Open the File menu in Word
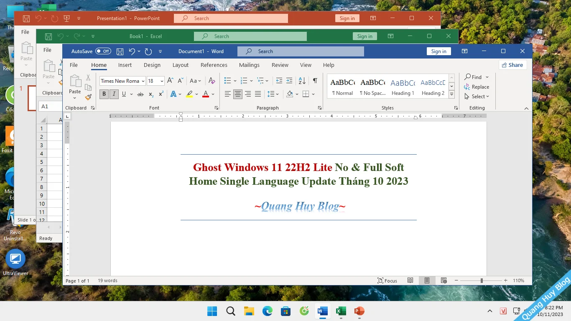The image size is (571, 321). point(74,65)
